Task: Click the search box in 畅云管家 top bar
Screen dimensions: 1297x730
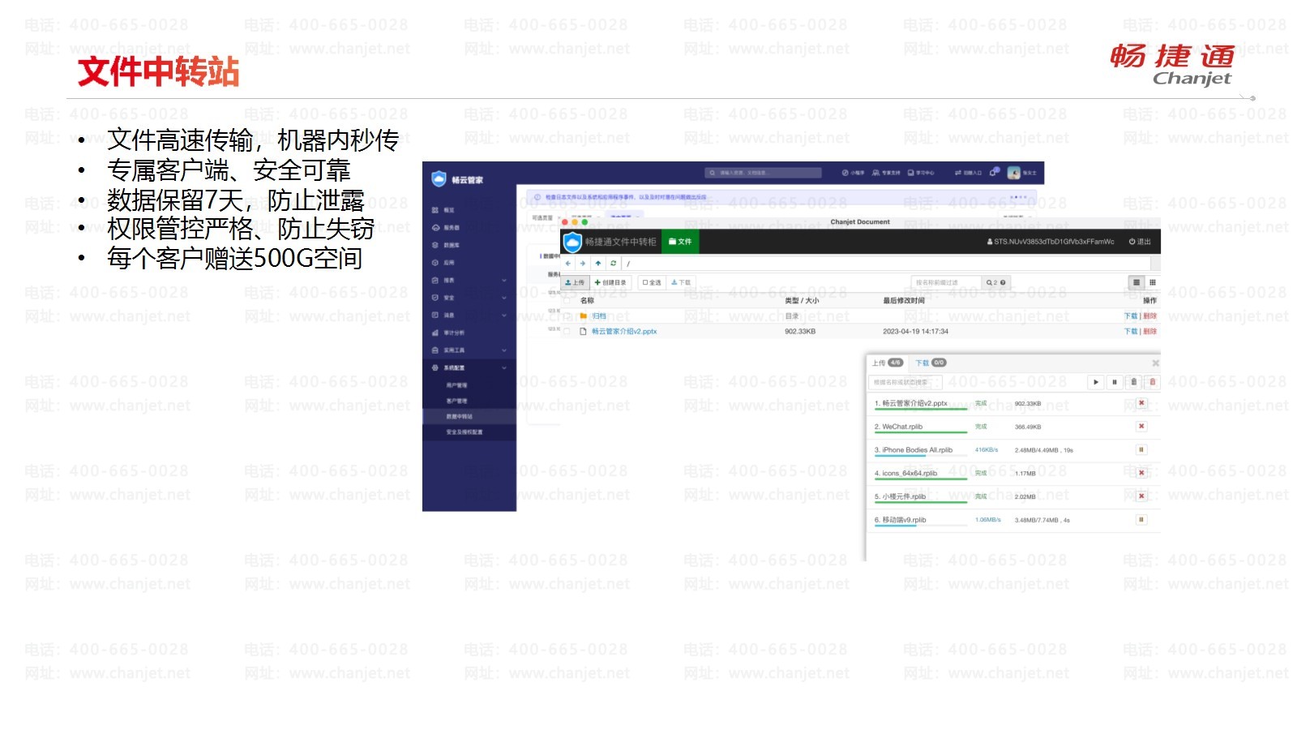Action: pyautogui.click(x=763, y=173)
